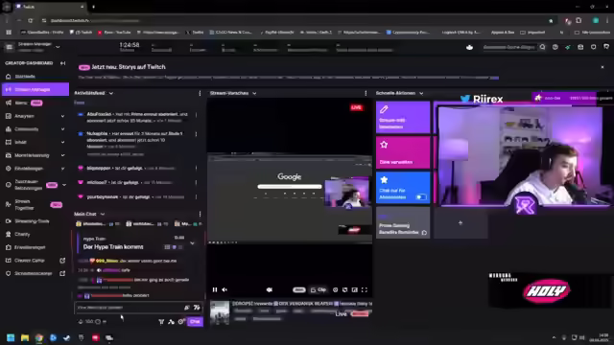The image size is (614, 345).
Task: Enter fullscreen in the stream preview
Action: [x=365, y=289]
